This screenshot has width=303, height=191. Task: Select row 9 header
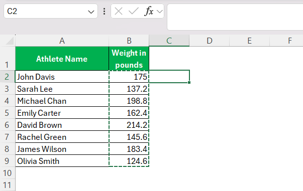pyautogui.click(x=8, y=161)
